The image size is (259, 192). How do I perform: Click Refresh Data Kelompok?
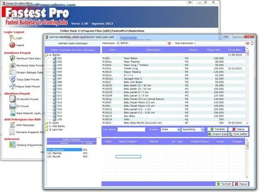click(73, 43)
